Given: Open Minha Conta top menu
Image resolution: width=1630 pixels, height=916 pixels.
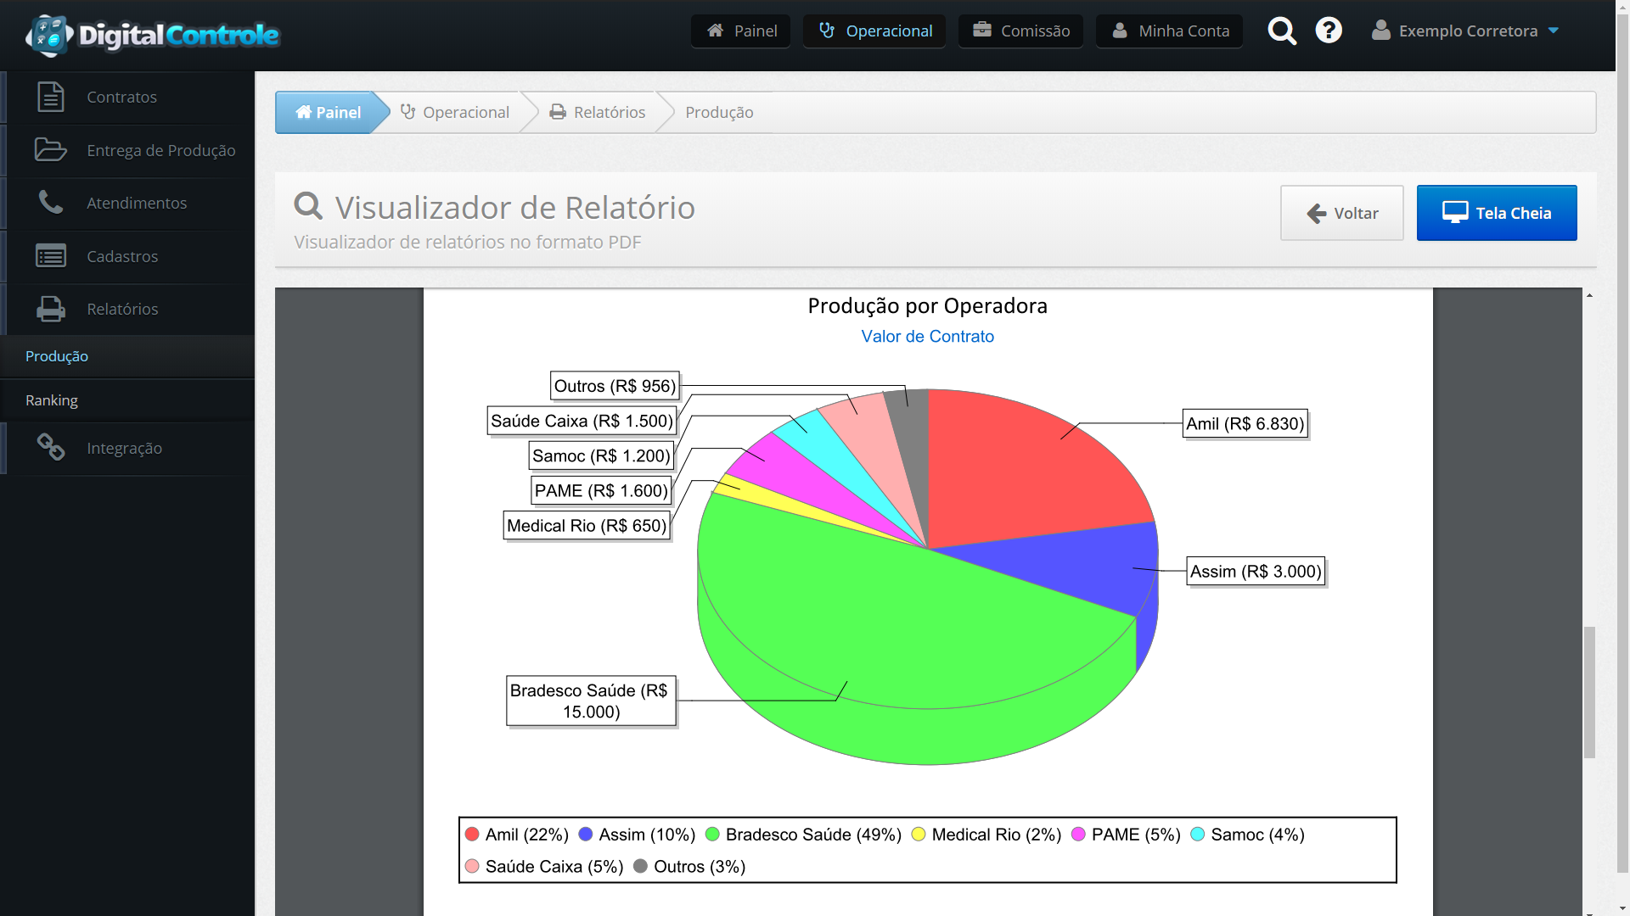Looking at the screenshot, I should (x=1169, y=31).
